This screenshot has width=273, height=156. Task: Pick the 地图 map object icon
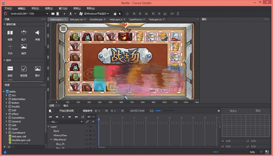point(10,33)
